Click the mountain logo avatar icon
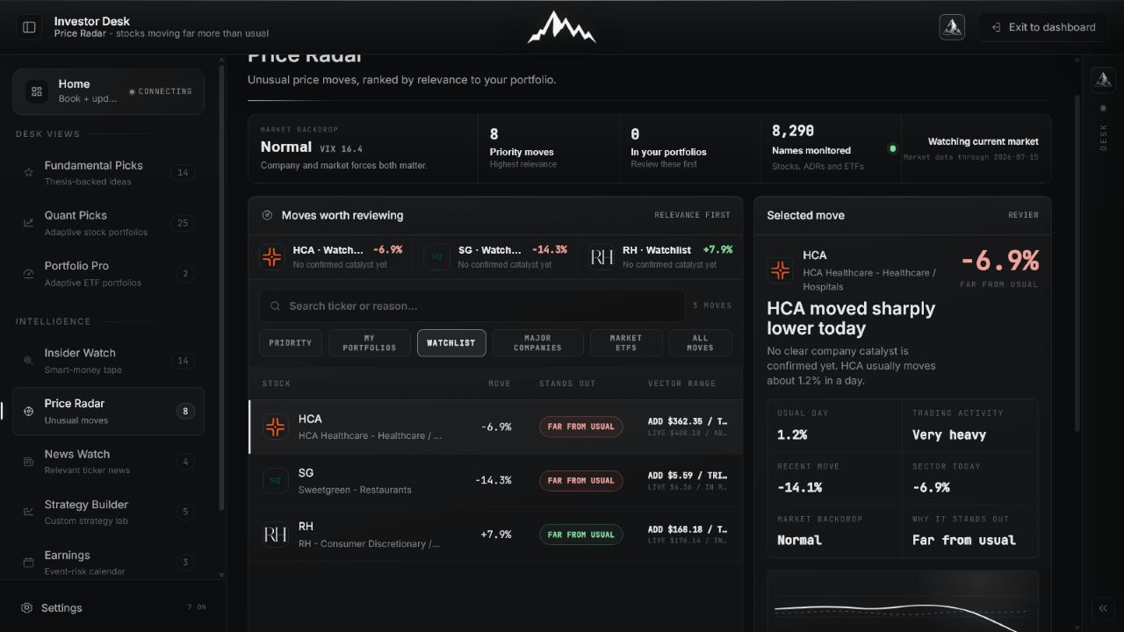The image size is (1124, 632). pos(952,27)
